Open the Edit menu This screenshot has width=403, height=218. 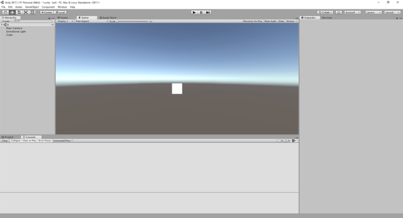click(x=10, y=7)
